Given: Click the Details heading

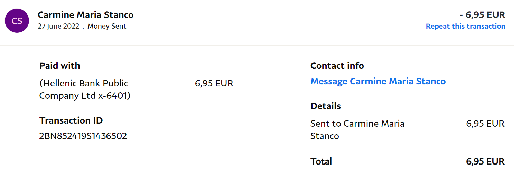Looking at the screenshot, I should (325, 106).
